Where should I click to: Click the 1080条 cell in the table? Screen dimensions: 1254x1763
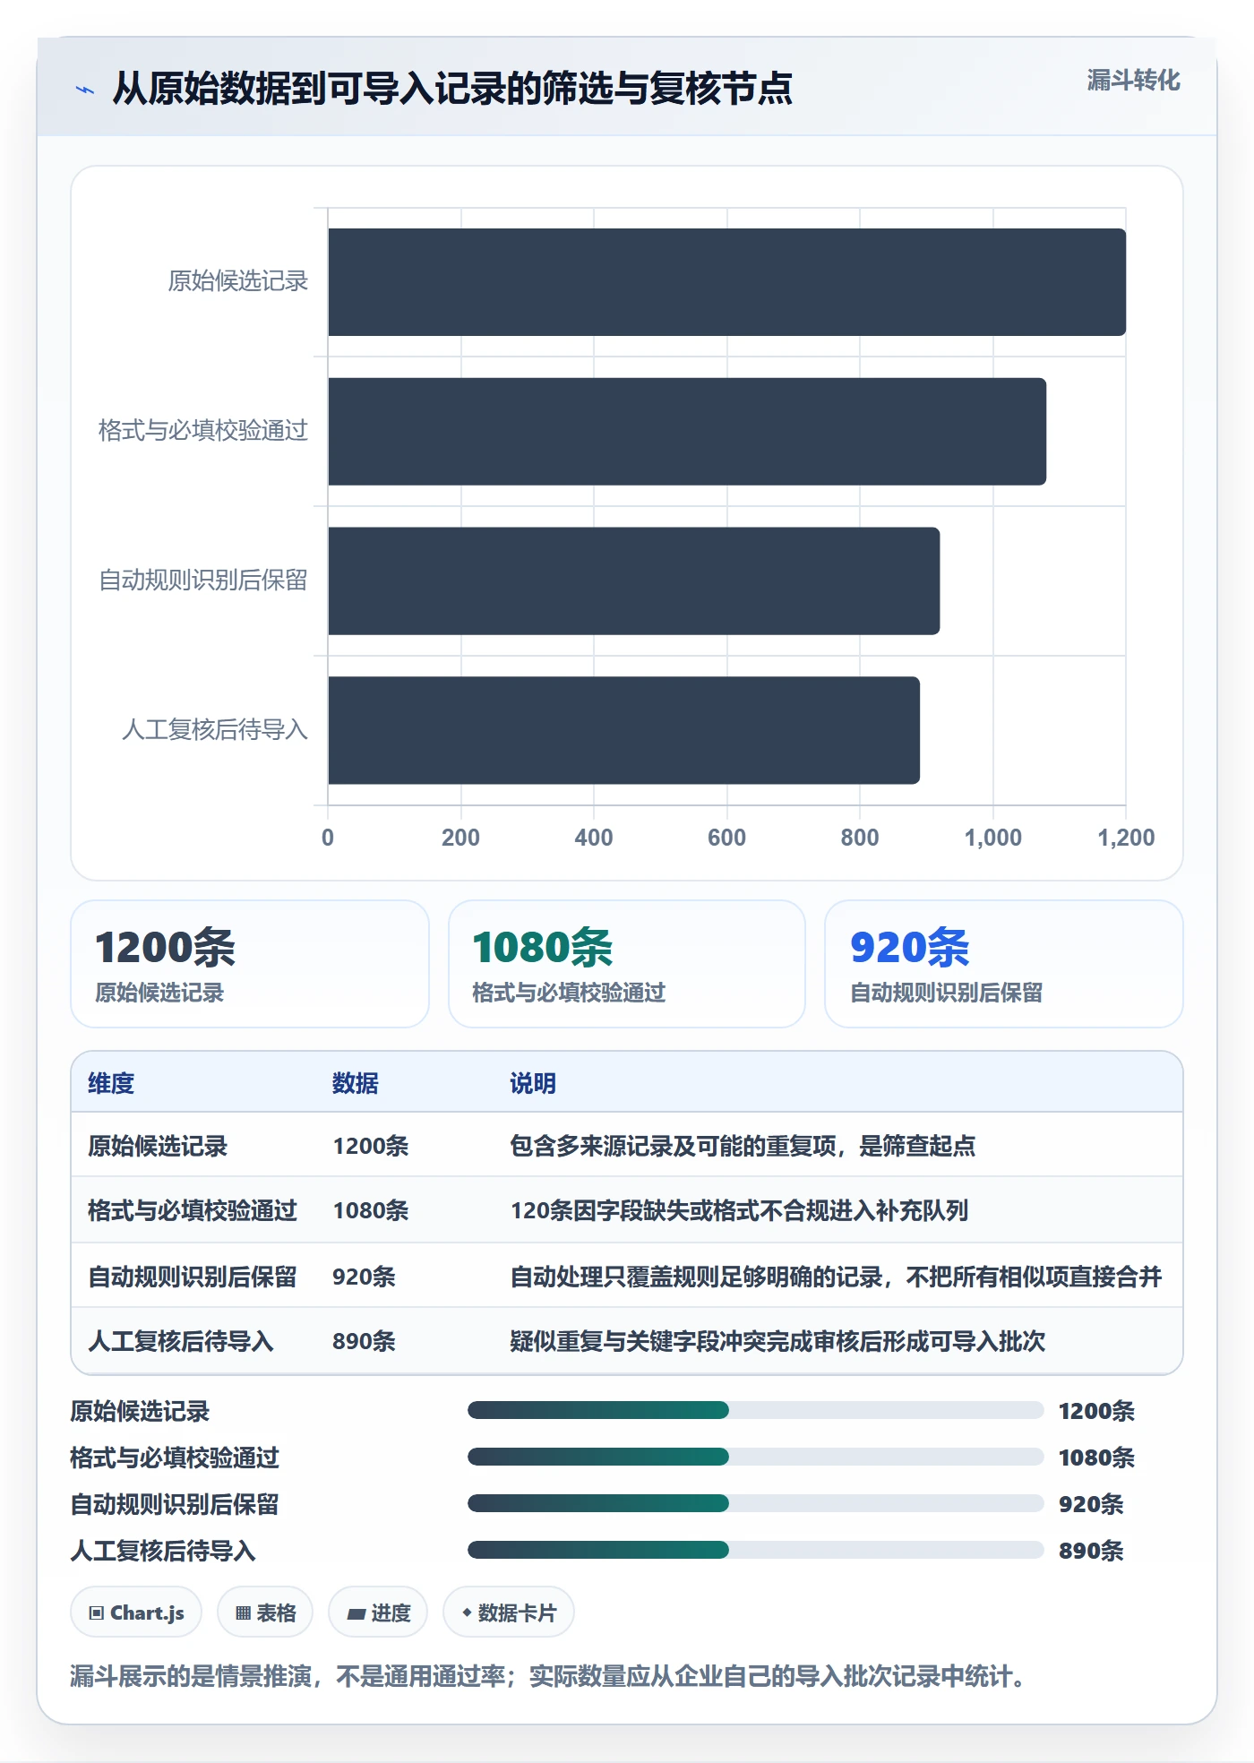[371, 1210]
